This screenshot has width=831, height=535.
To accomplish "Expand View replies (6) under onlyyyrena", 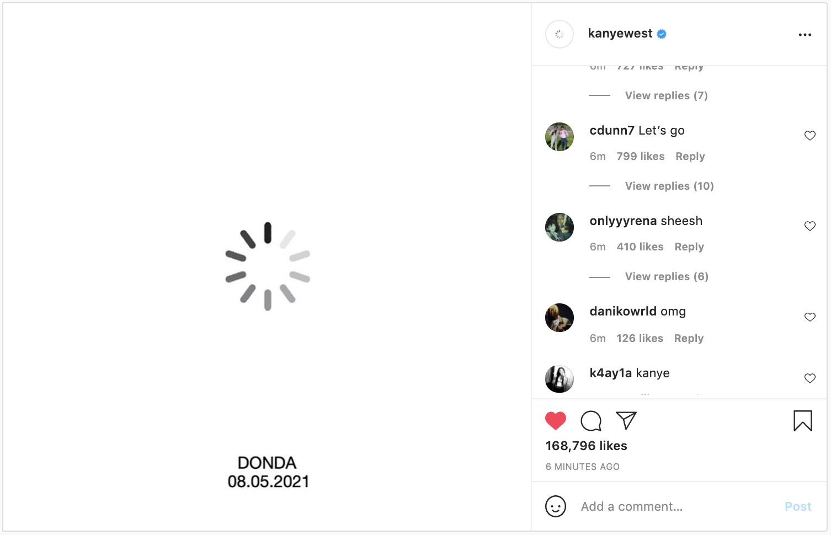I will pyautogui.click(x=666, y=277).
